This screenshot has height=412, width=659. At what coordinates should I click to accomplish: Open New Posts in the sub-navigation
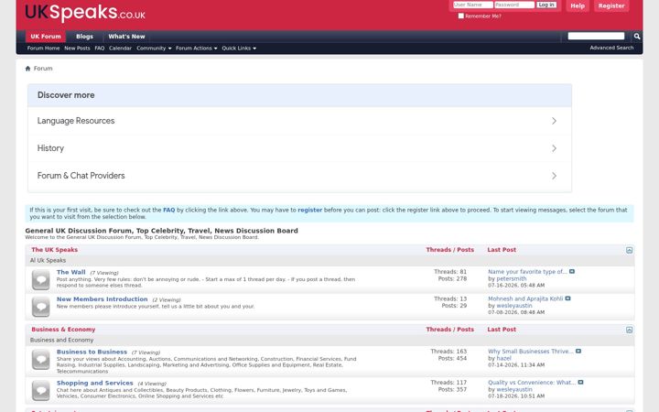click(77, 49)
